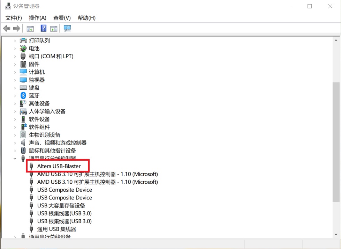This screenshot has height=249, width=341.
Task: Minimize the 设备管理器 window
Action: (289, 6)
